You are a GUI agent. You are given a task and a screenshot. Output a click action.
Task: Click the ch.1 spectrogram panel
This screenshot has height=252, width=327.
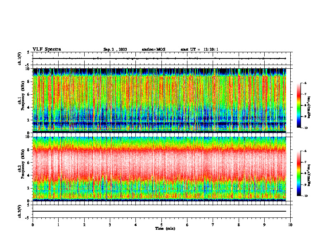click(159, 100)
